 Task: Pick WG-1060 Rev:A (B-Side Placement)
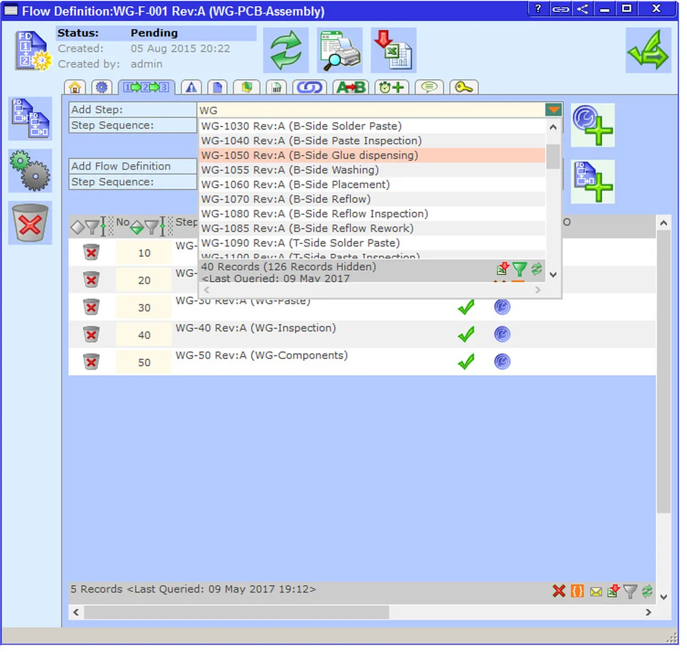click(x=372, y=185)
